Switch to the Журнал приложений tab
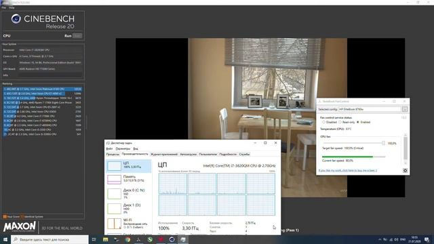 pos(164,155)
